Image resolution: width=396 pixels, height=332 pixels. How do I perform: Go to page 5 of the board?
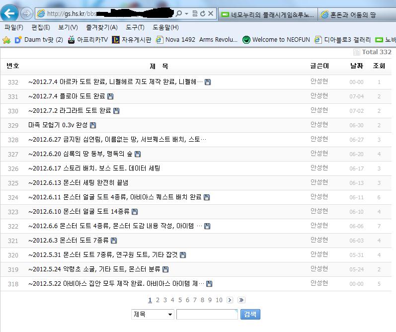(180, 300)
